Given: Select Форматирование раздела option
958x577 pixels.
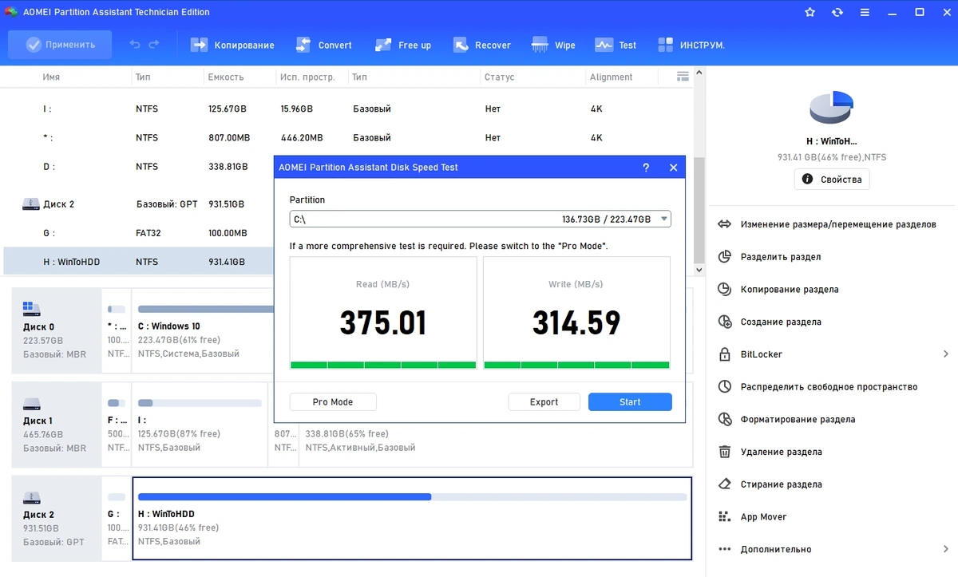Looking at the screenshot, I should (786, 420).
